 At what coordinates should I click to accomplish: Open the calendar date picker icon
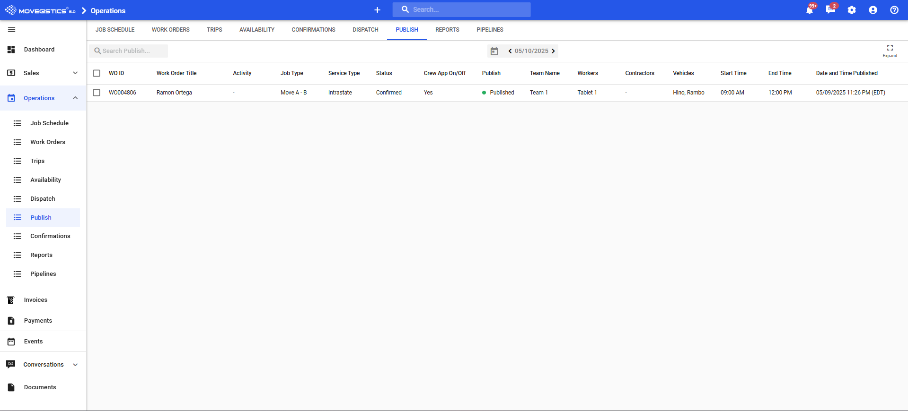click(494, 51)
